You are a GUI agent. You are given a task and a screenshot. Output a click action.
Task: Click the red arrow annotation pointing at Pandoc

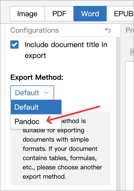click(x=73, y=115)
